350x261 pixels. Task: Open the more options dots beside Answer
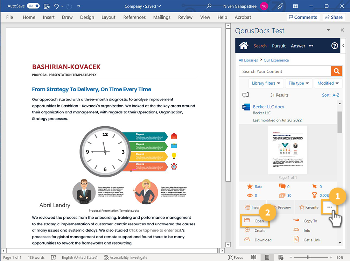311,46
